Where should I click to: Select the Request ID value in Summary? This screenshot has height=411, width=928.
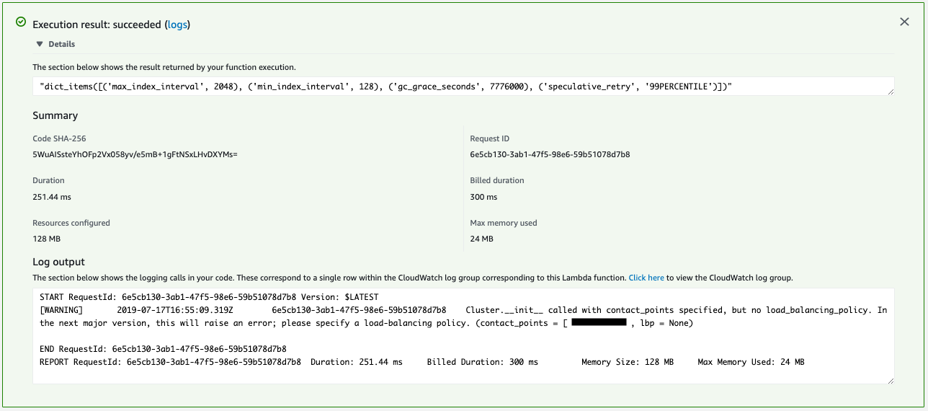[x=550, y=155]
